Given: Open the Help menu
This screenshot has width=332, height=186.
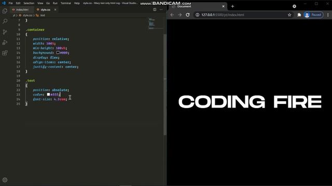Looking at the screenshot, I should [x=77, y=3].
